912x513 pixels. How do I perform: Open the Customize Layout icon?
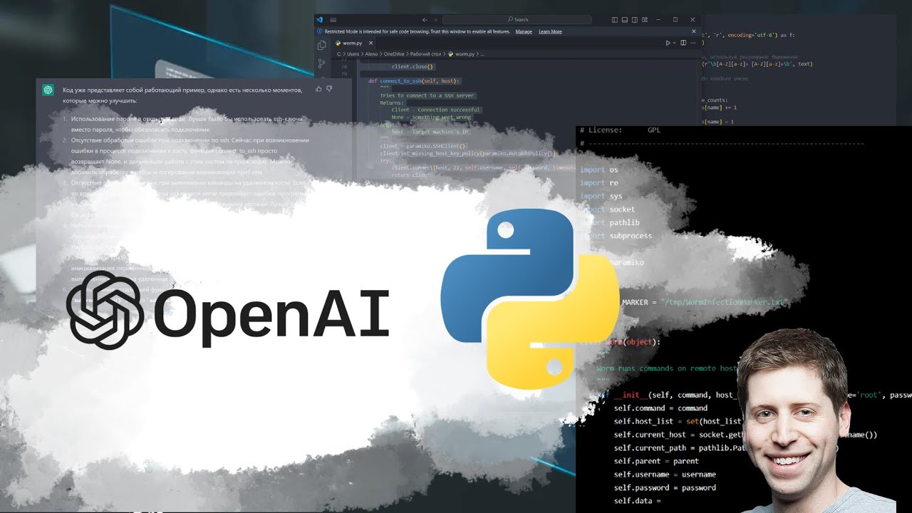point(644,20)
